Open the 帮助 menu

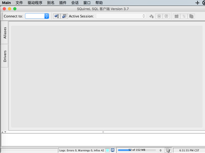(99, 3)
